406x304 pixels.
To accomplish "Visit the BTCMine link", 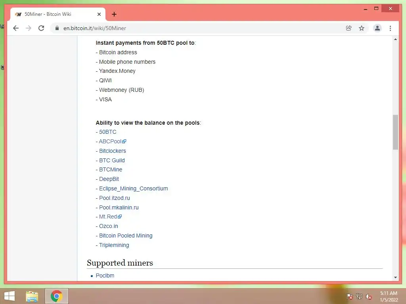I will coord(111,169).
